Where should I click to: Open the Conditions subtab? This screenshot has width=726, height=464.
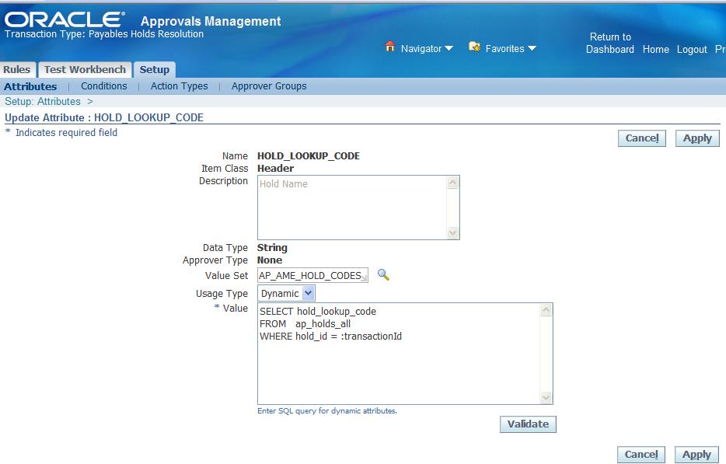coord(103,86)
